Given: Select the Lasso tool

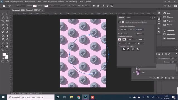Looking at the screenshot, I should click(x=3, y=17).
